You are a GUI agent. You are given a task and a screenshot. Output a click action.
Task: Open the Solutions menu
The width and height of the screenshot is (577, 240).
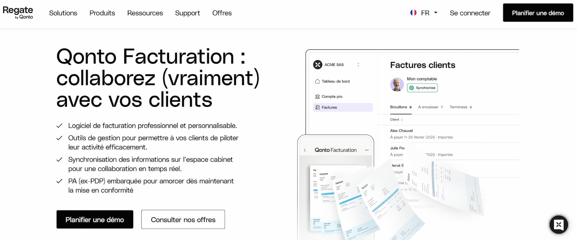point(63,13)
